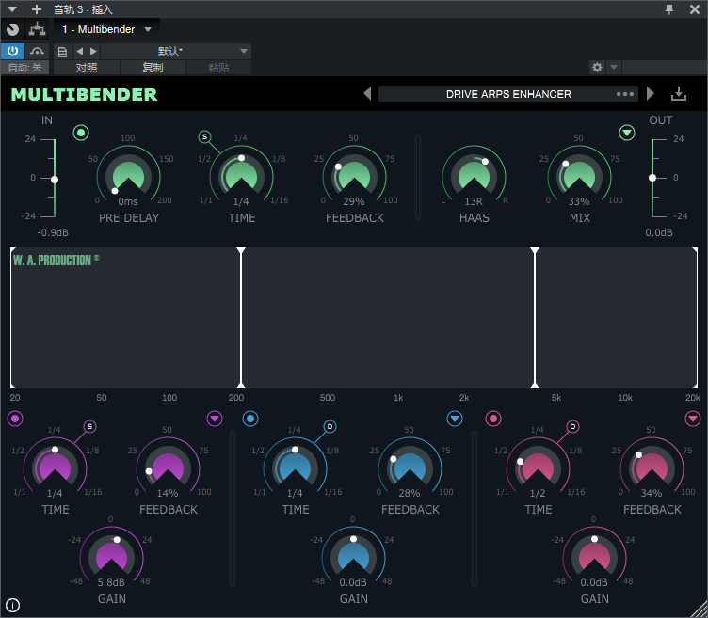This screenshot has height=618, width=708.
Task: Click the HAAS knob
Action: [x=474, y=177]
